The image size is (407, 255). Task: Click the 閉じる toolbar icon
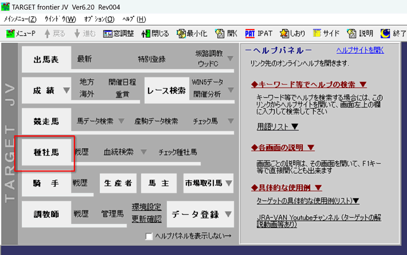click(146, 34)
